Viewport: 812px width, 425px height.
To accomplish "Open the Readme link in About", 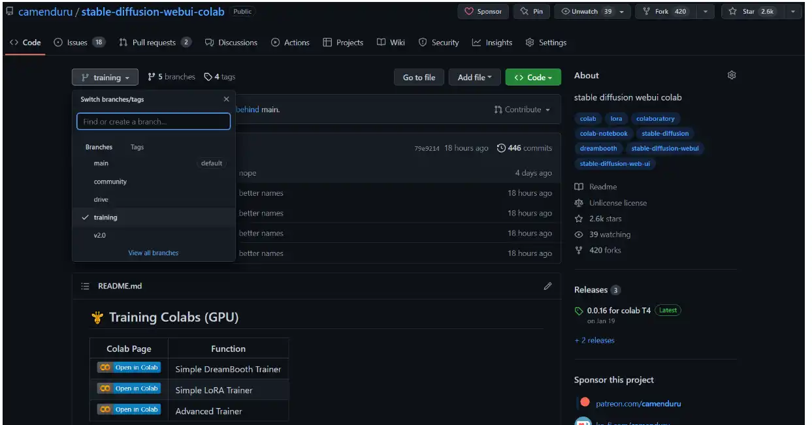I will (x=596, y=187).
